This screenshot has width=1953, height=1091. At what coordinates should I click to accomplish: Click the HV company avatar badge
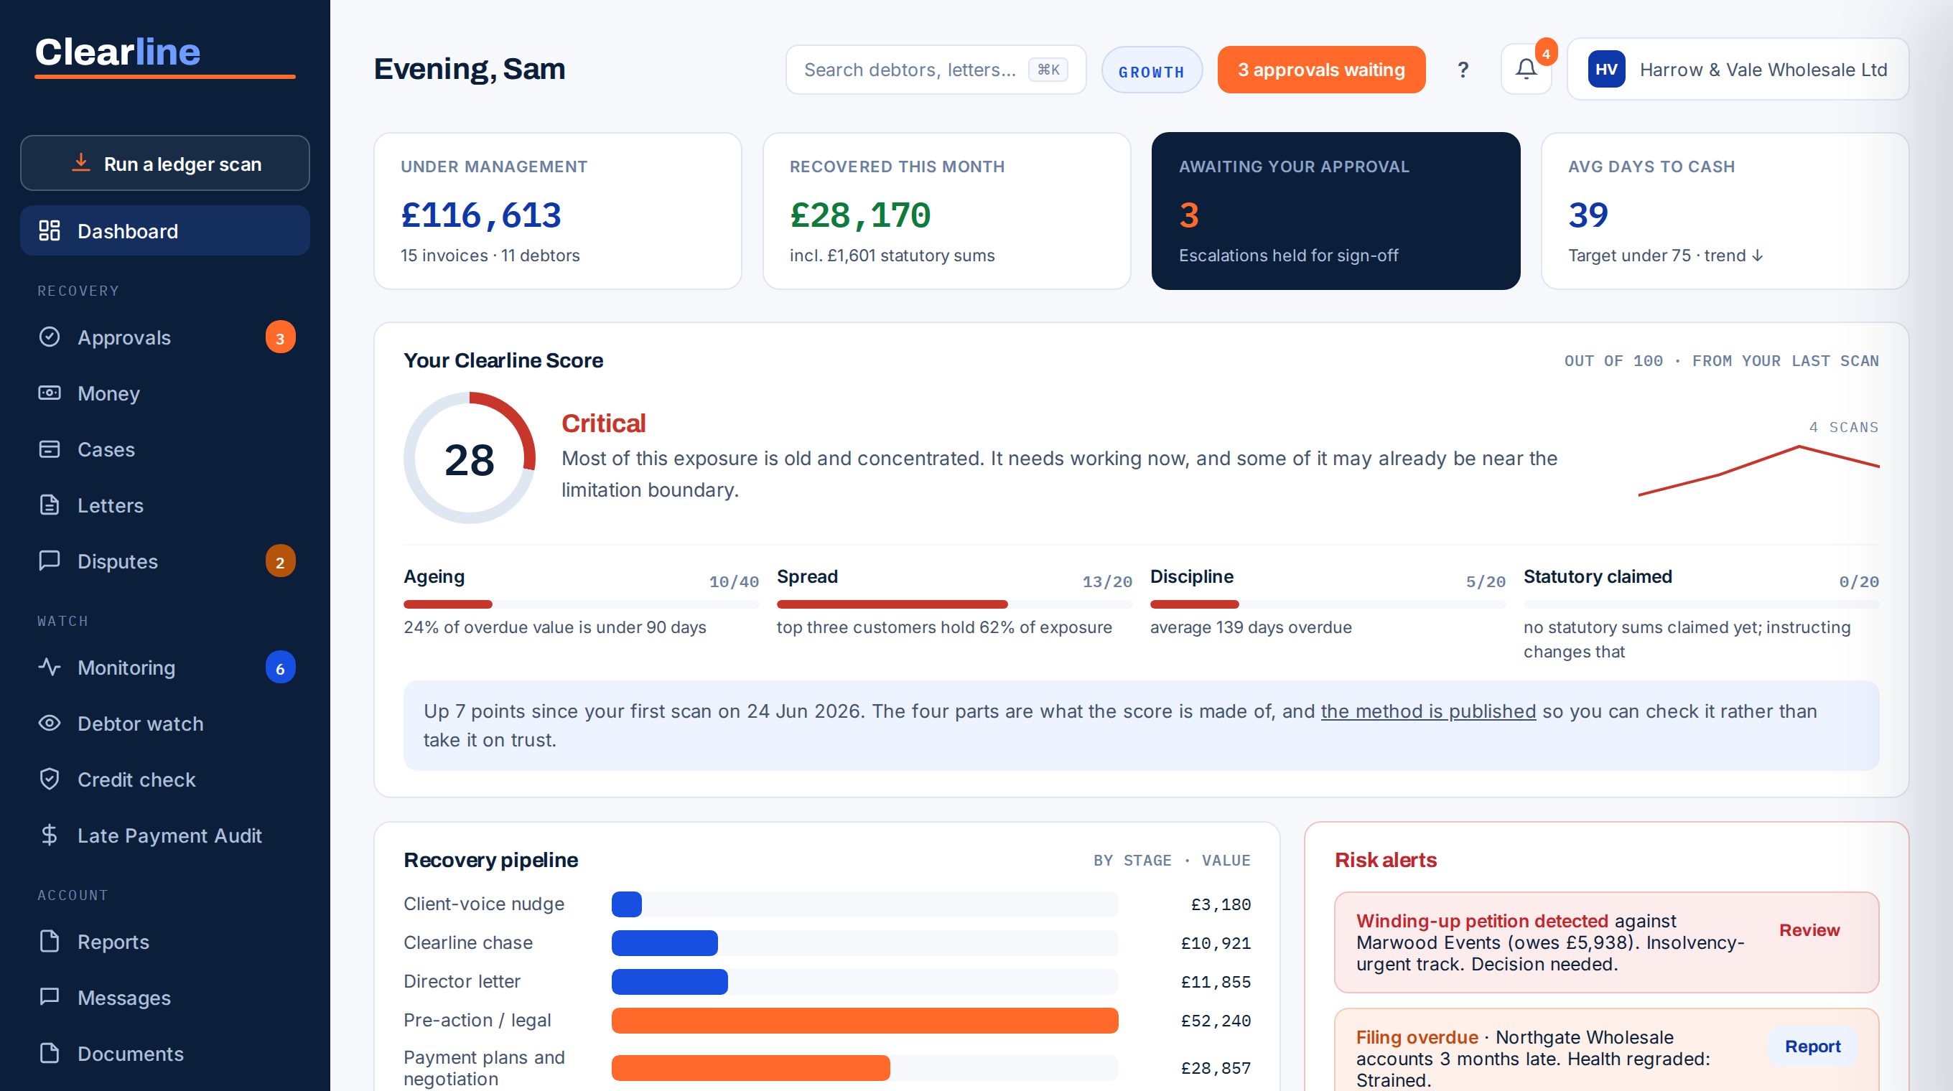click(x=1606, y=69)
